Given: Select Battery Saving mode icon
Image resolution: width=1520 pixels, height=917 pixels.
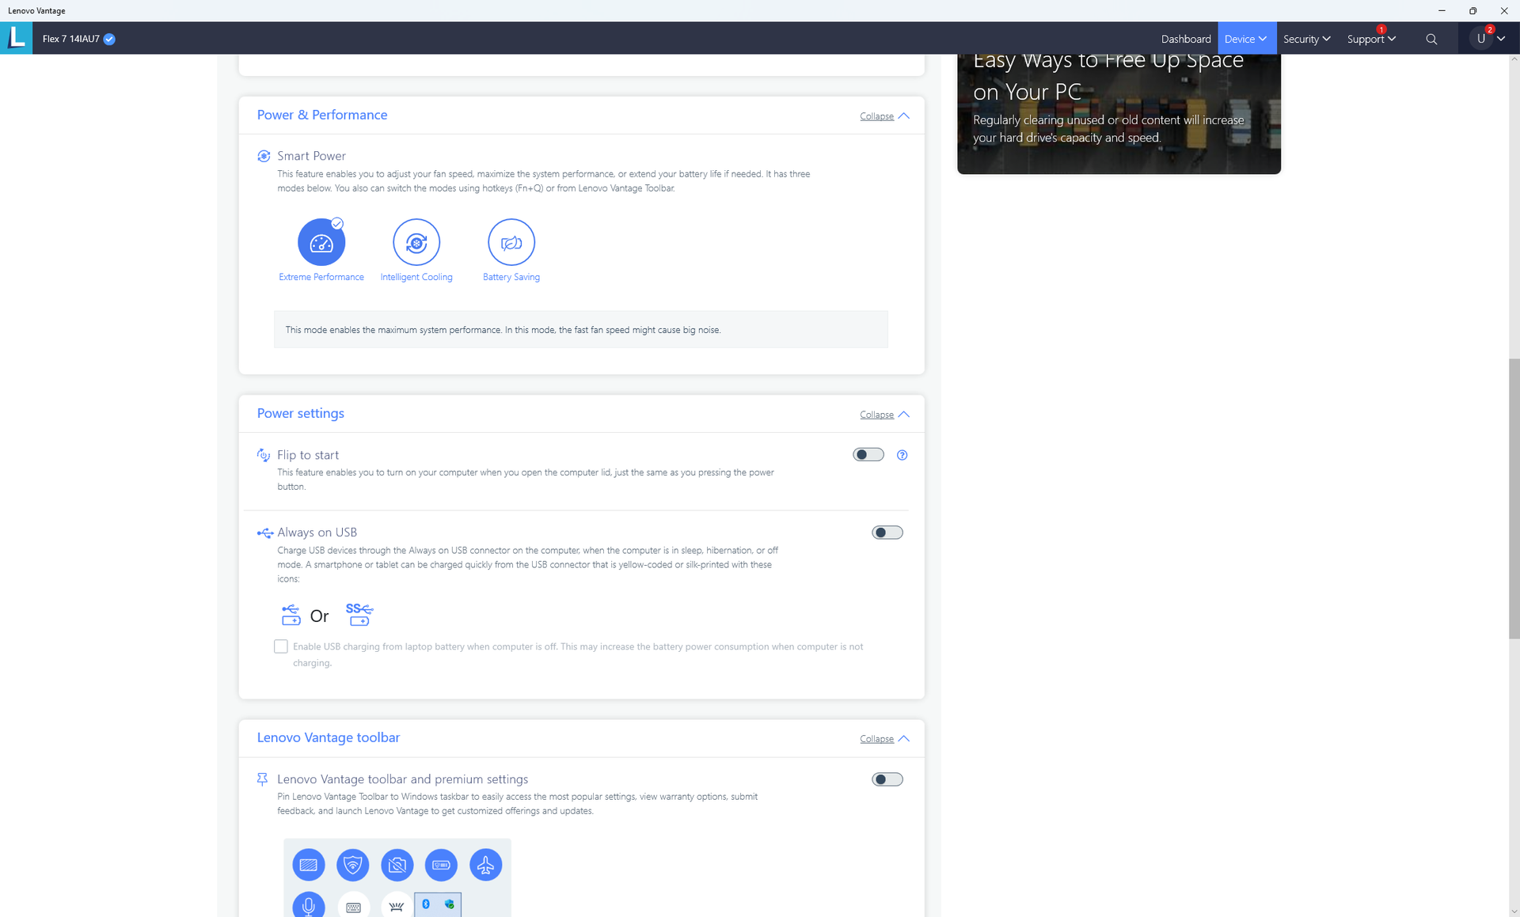Looking at the screenshot, I should 511,243.
